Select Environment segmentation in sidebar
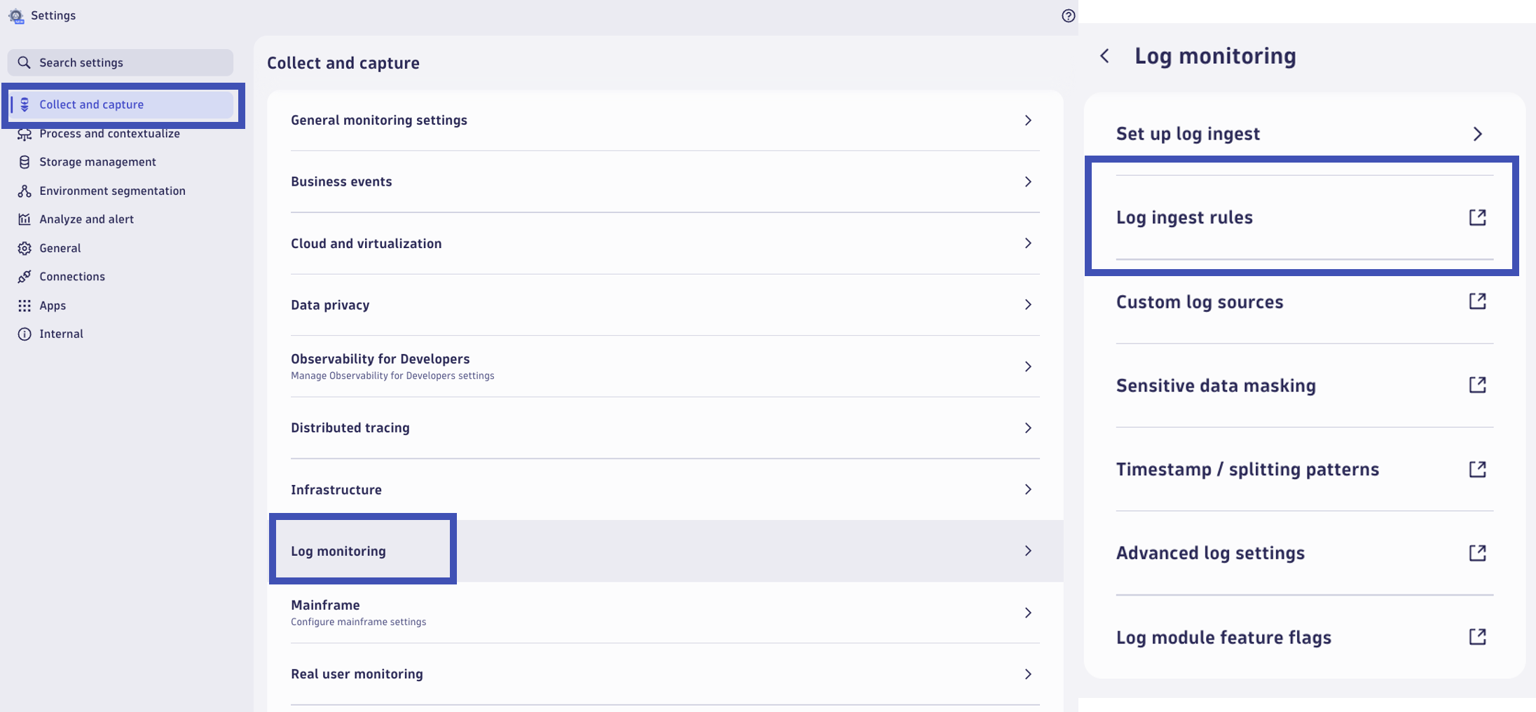Viewport: 1536px width, 712px height. click(x=121, y=191)
